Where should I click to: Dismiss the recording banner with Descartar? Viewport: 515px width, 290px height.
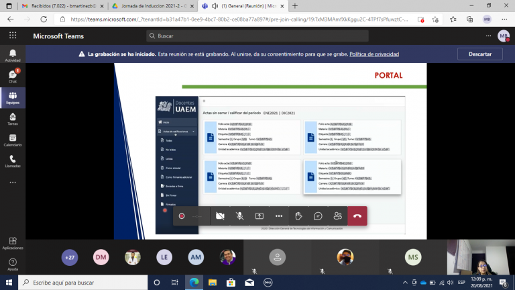tap(480, 54)
